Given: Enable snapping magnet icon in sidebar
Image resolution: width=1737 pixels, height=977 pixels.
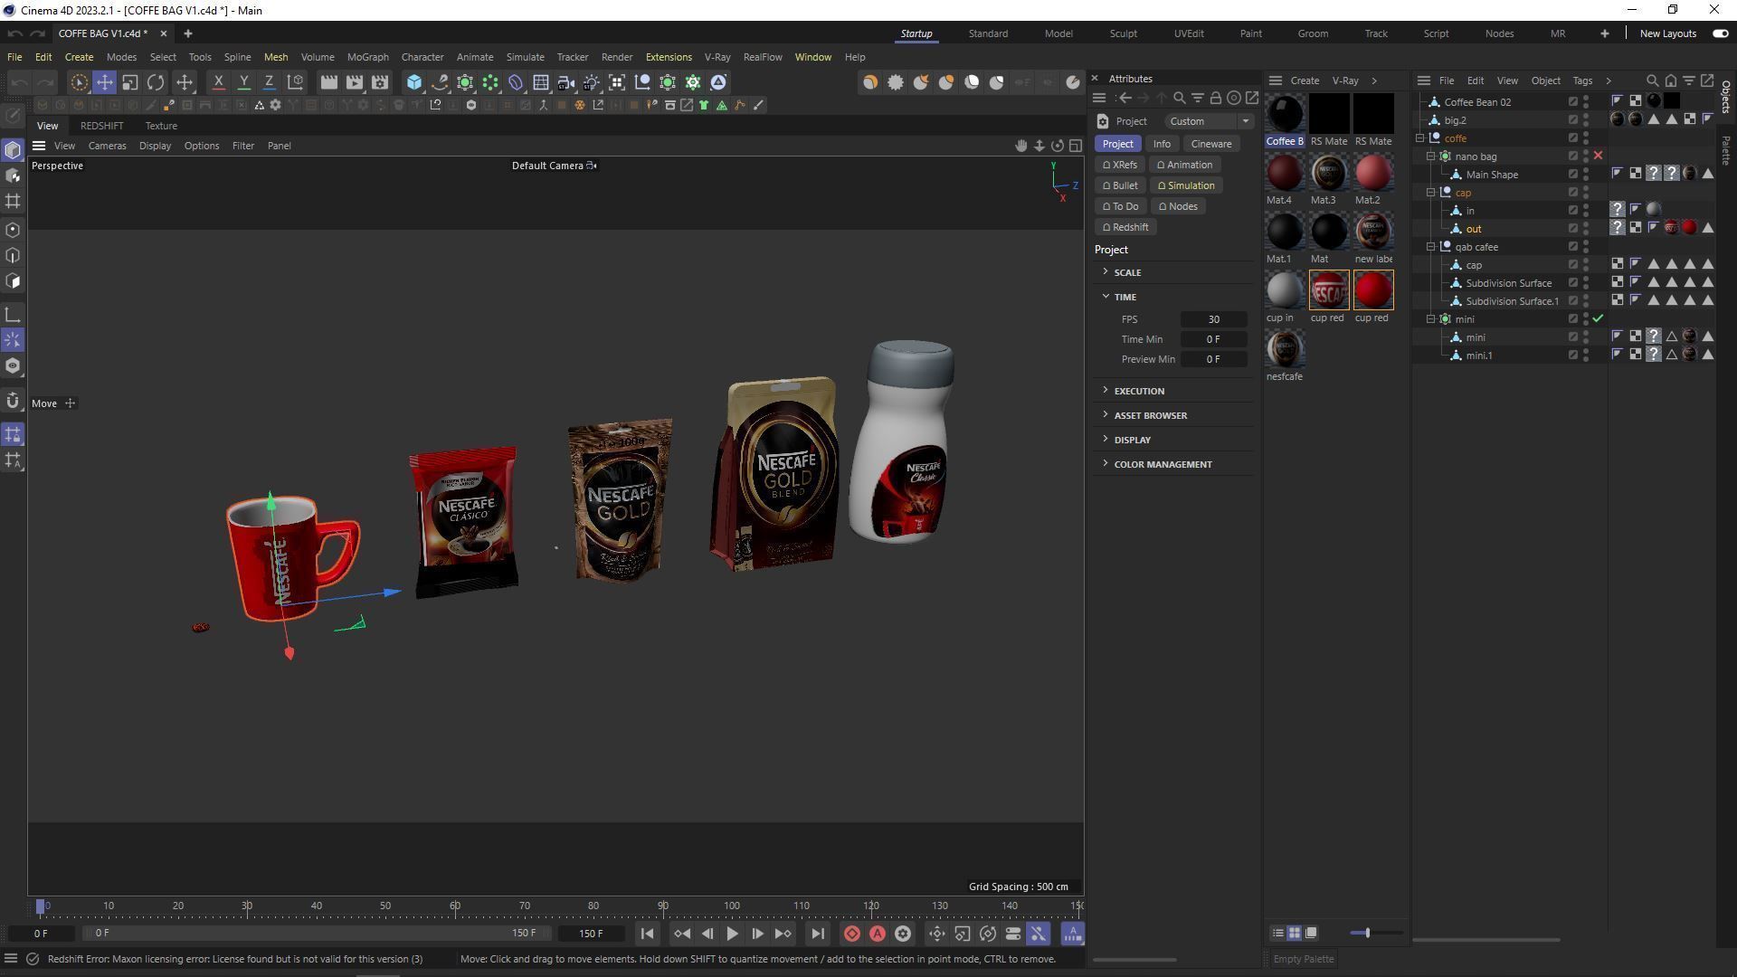Looking at the screenshot, I should (13, 401).
